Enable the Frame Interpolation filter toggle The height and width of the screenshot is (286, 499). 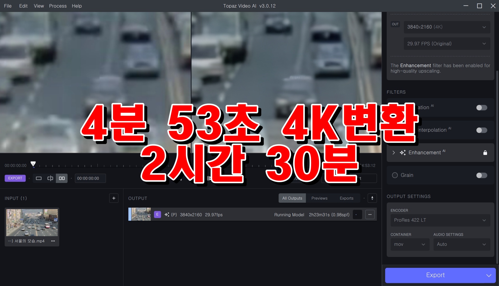(481, 130)
